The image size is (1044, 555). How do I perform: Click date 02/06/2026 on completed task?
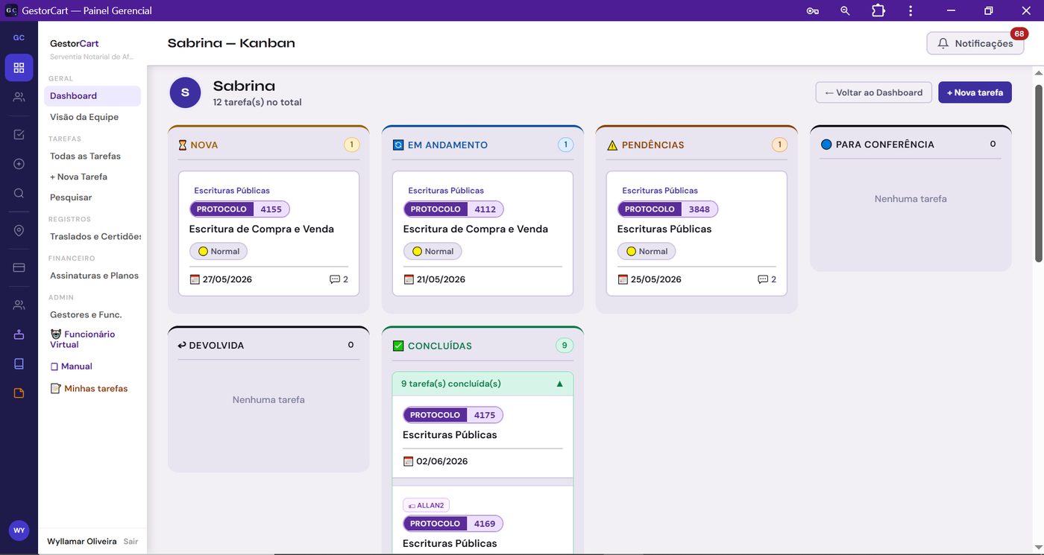[x=441, y=461]
